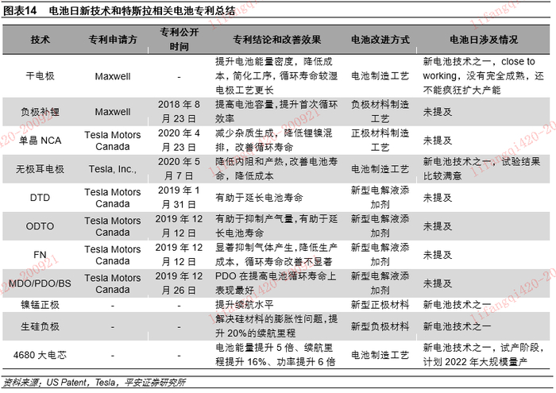Screen dimensions: 556x393
Task: Click the date 2019 年 12 月 12 日 in ODTO row
Action: click(x=179, y=226)
